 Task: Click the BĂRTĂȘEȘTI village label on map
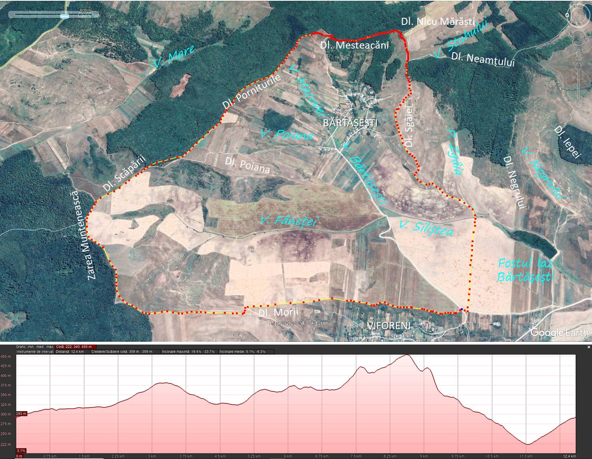pos(350,123)
